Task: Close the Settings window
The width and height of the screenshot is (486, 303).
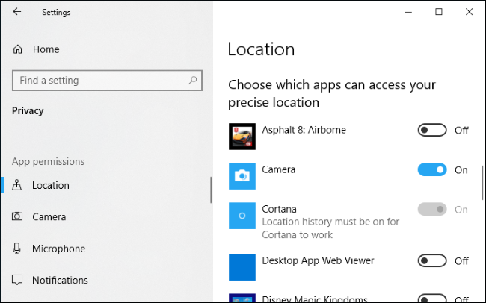Action: click(x=469, y=12)
